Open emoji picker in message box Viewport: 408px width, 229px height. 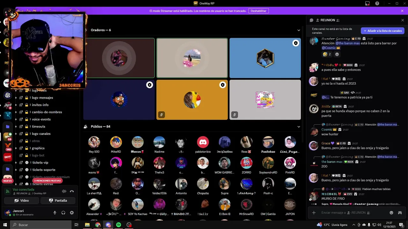coord(391,212)
